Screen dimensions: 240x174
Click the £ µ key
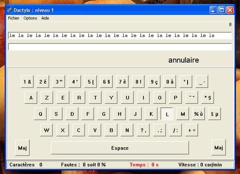pos(214,114)
